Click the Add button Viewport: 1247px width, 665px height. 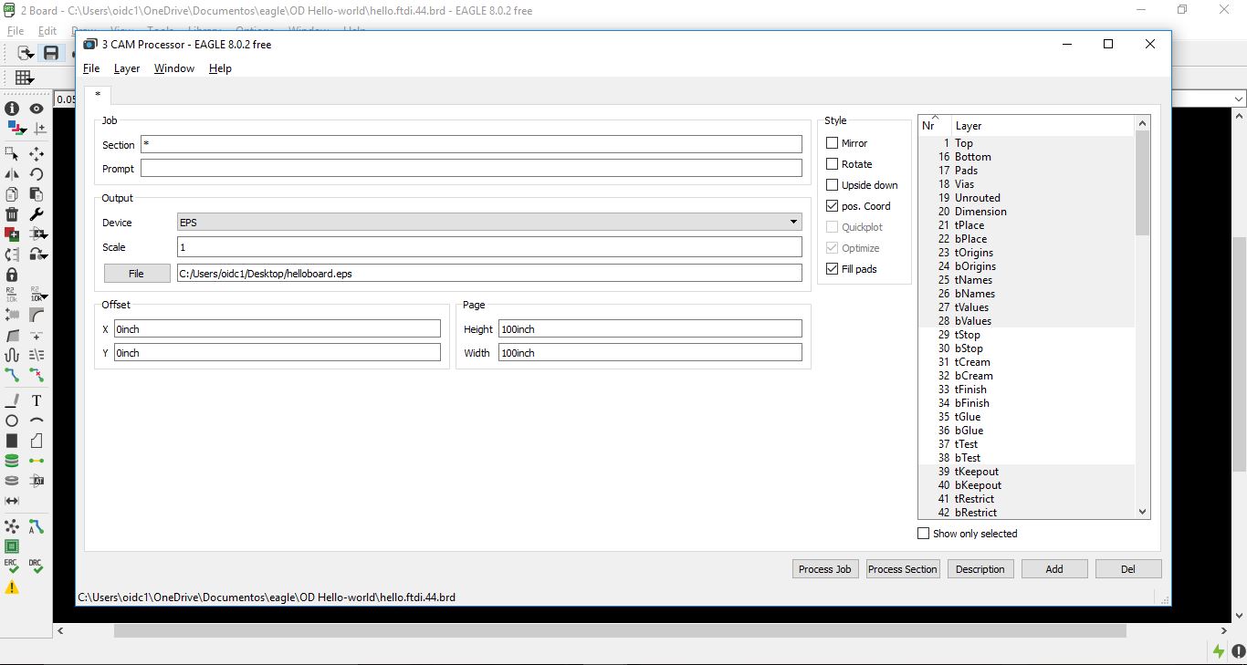1054,569
